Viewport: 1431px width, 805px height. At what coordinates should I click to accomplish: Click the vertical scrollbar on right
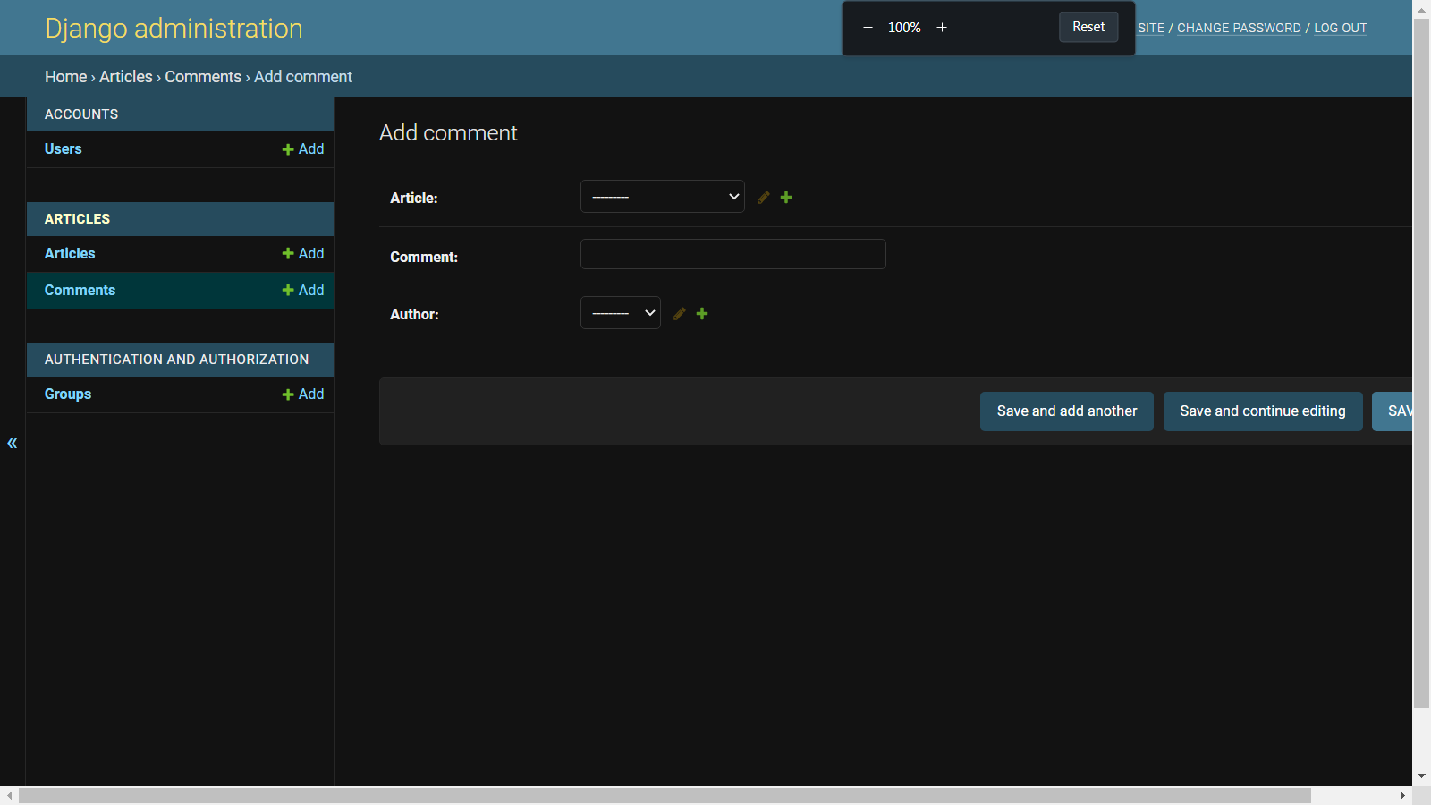pos(1421,363)
